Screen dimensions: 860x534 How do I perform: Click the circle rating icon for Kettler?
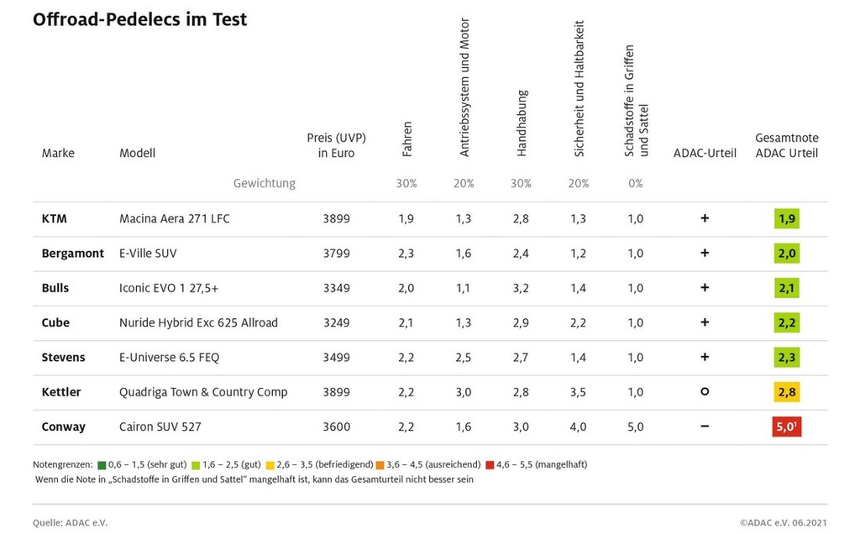click(705, 391)
